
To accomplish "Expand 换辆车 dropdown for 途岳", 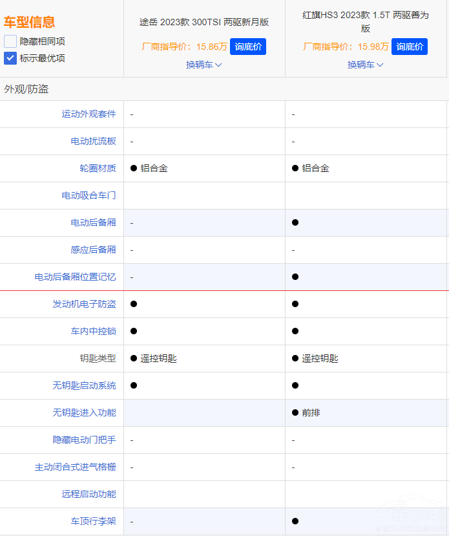I will (x=204, y=65).
